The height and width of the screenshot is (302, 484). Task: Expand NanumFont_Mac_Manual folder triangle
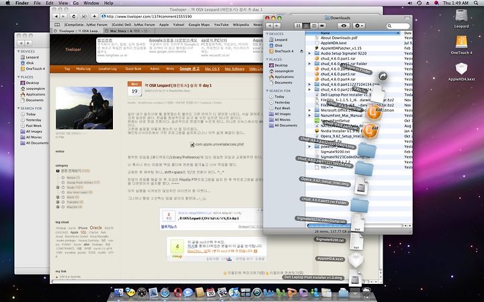[x=310, y=115]
